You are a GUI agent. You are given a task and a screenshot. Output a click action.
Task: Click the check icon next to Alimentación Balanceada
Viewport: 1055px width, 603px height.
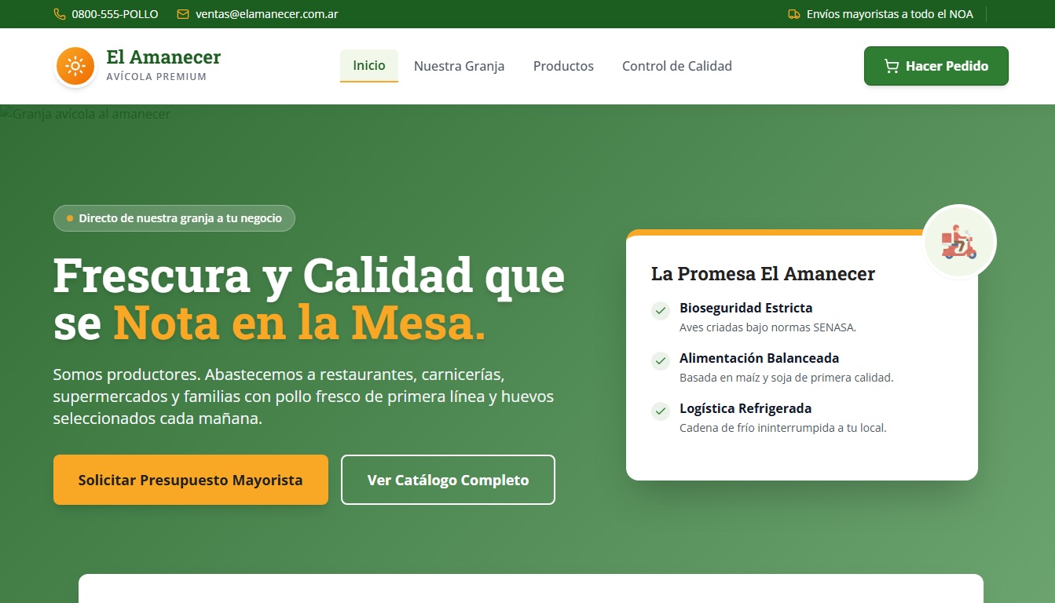tap(661, 361)
